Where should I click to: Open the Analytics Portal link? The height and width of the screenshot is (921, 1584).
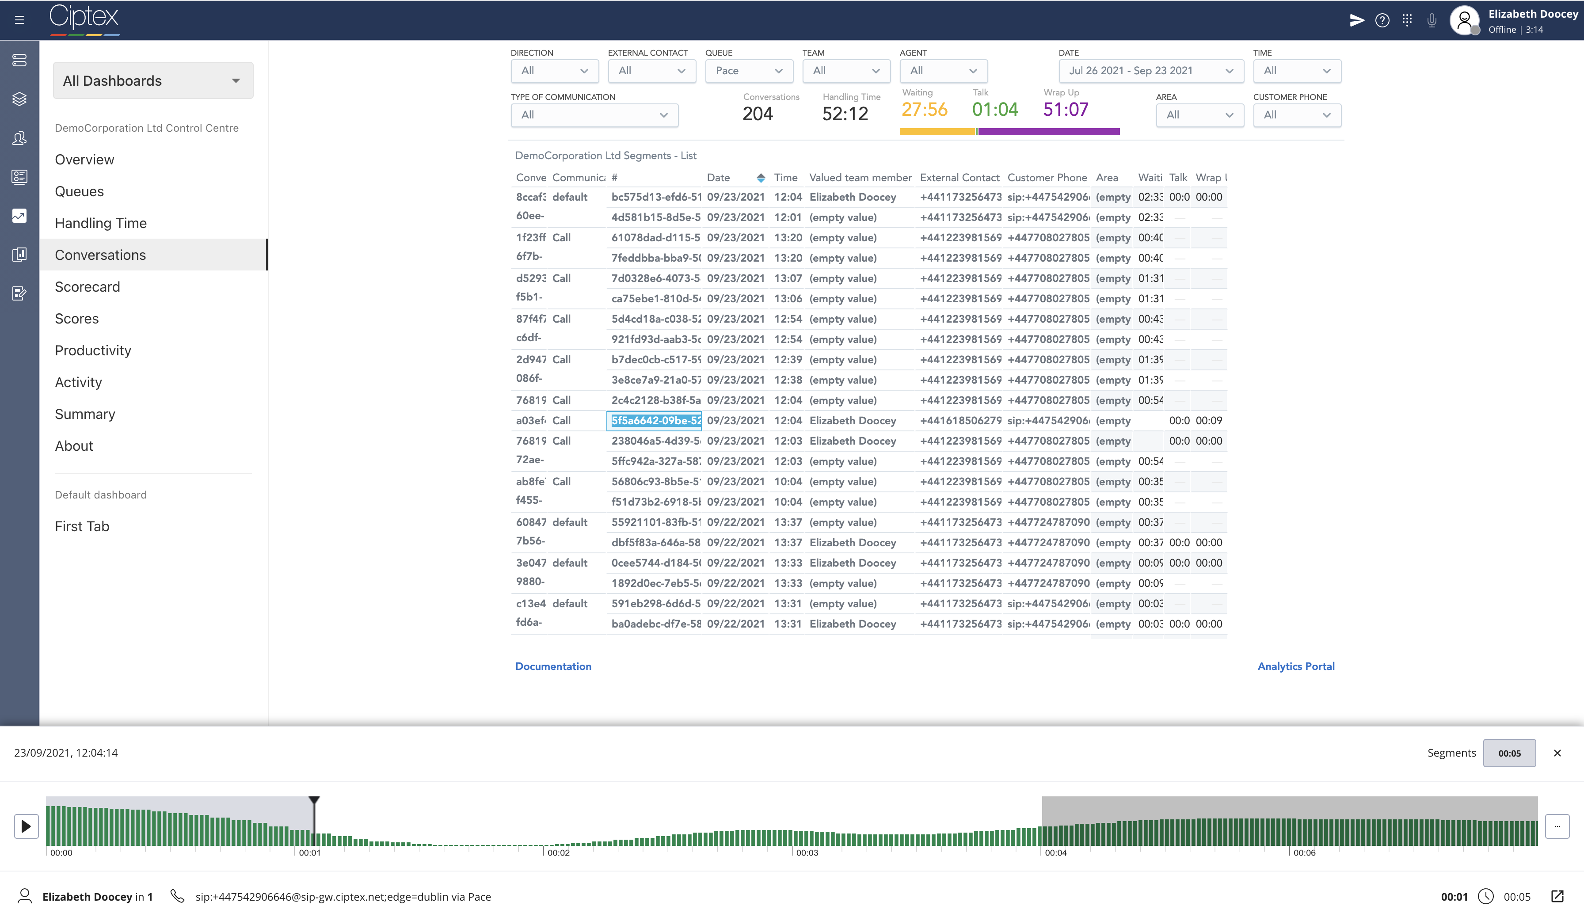click(1295, 666)
